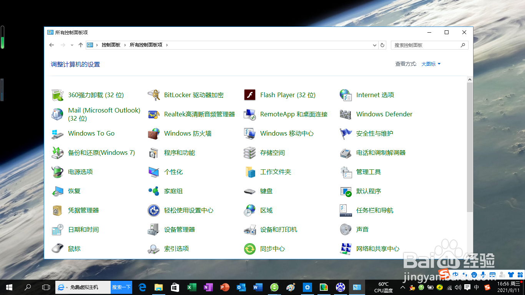
Task: Open 恢复 icon
Action: [x=58, y=191]
